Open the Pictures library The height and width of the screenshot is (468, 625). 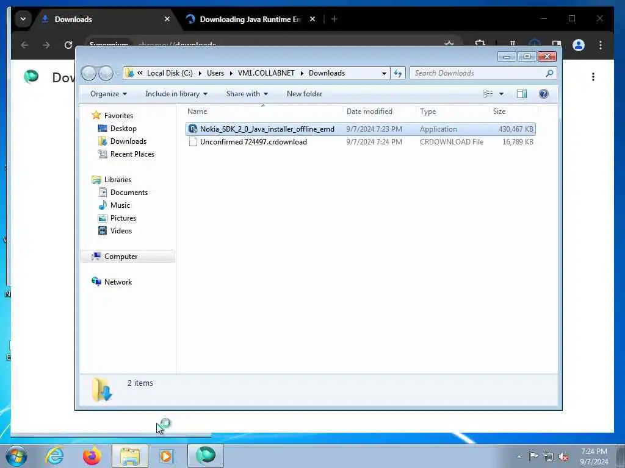(x=123, y=218)
